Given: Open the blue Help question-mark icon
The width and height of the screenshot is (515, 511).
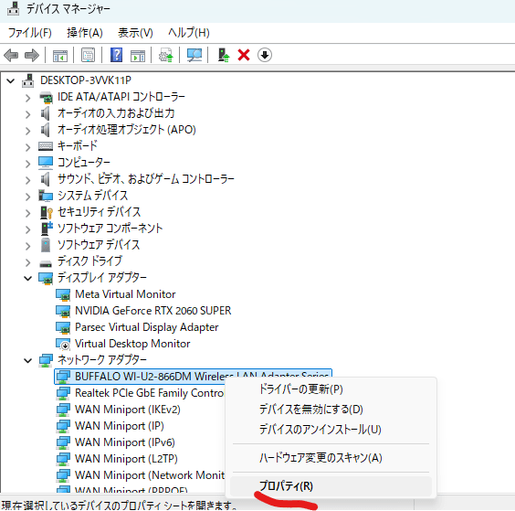Looking at the screenshot, I should [116, 55].
